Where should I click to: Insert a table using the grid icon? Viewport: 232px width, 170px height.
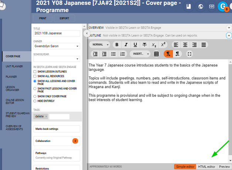[156, 54]
